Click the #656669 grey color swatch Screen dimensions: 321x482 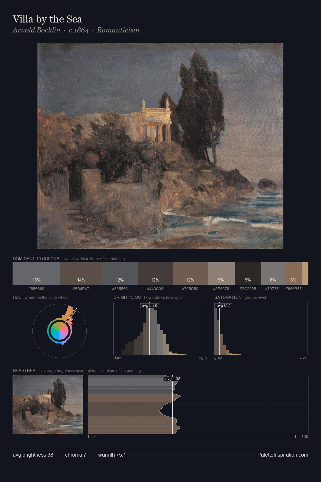pyautogui.click(x=37, y=273)
